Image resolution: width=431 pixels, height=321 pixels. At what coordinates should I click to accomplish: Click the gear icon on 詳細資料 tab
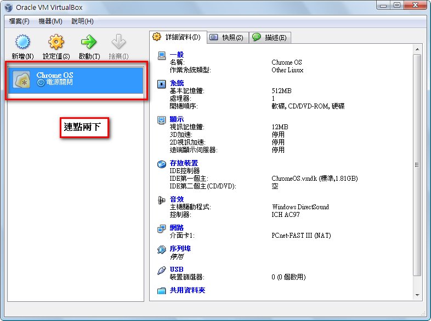click(157, 37)
